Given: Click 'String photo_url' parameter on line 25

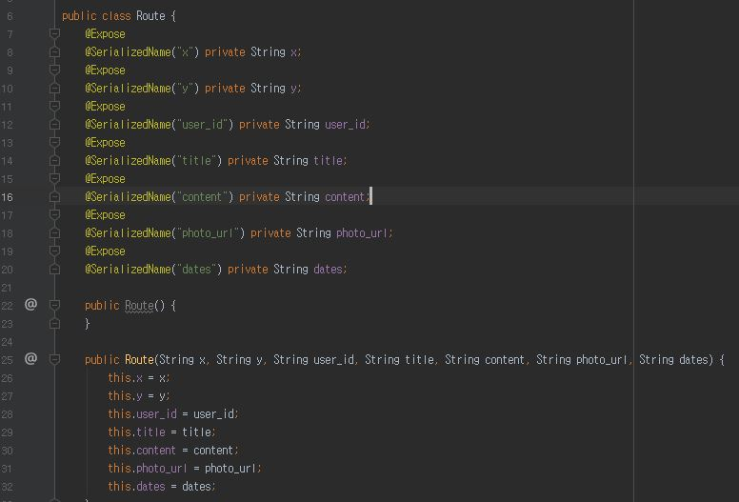Looking at the screenshot, I should tap(582, 360).
